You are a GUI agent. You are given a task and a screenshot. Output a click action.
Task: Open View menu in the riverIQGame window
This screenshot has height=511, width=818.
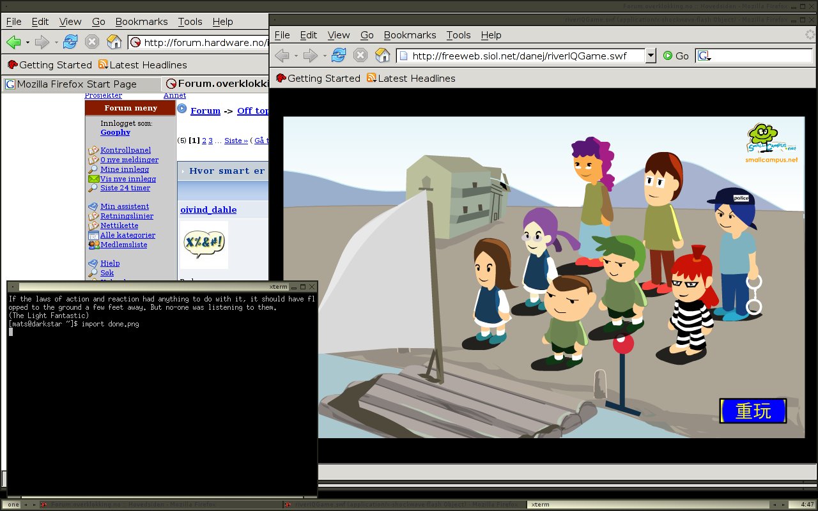339,35
